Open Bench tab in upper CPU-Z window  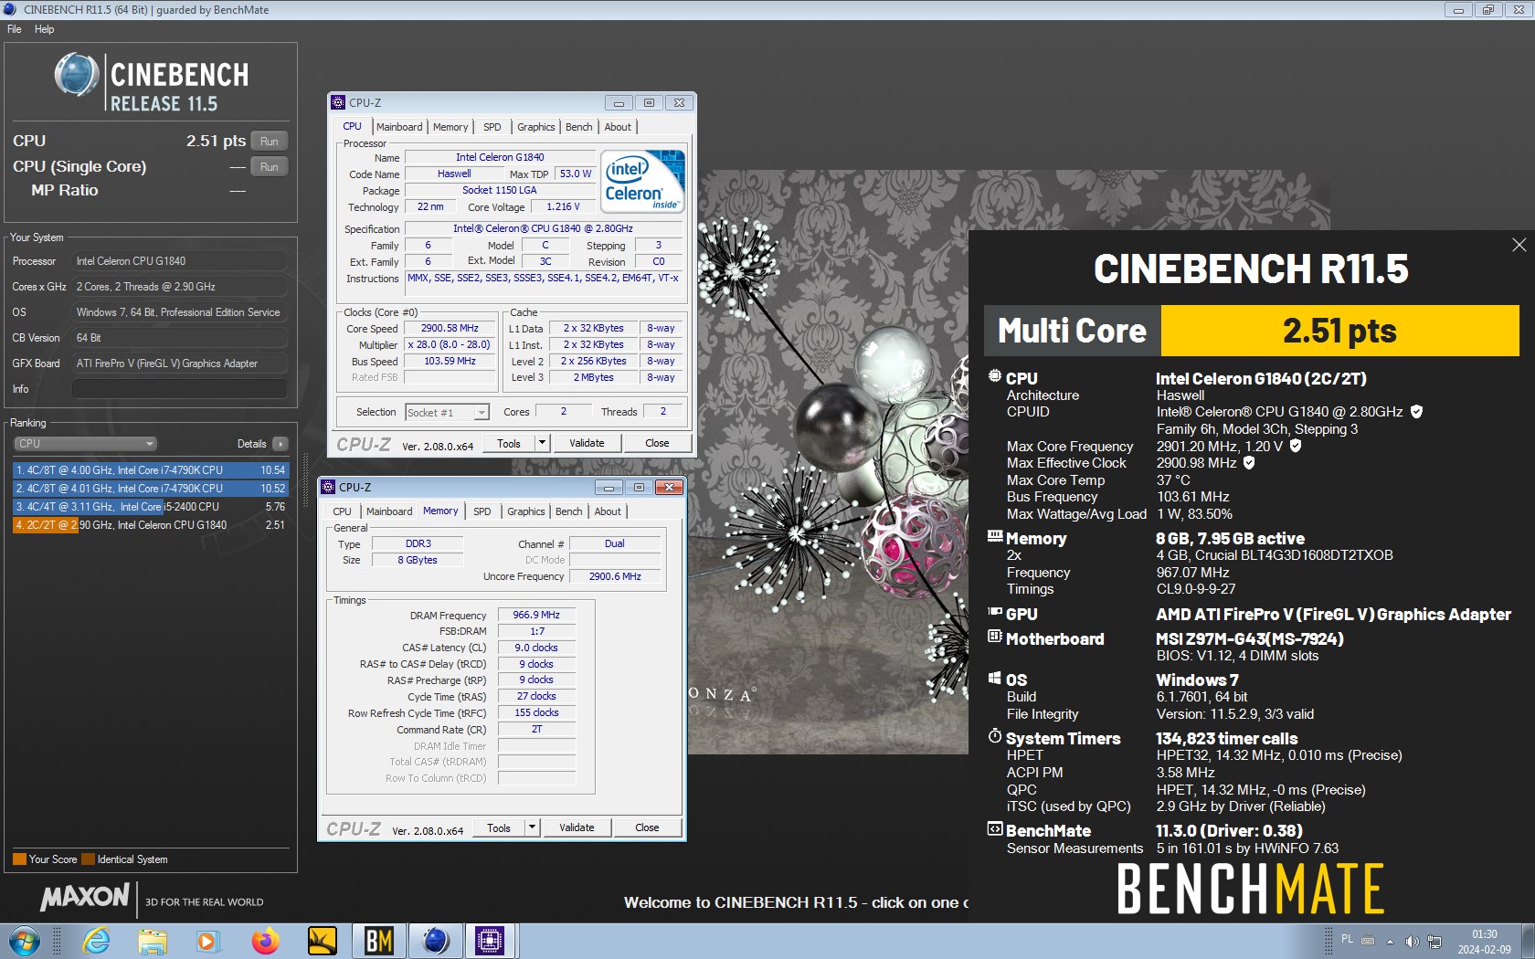click(x=578, y=127)
